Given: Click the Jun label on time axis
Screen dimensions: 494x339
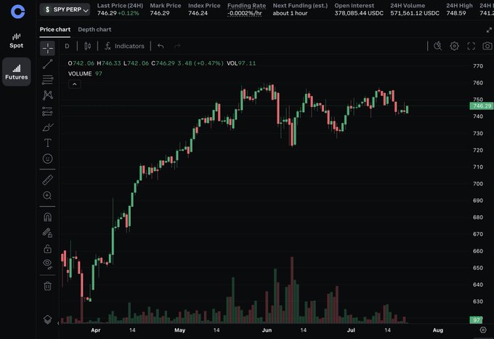Looking at the screenshot, I should [x=267, y=330].
